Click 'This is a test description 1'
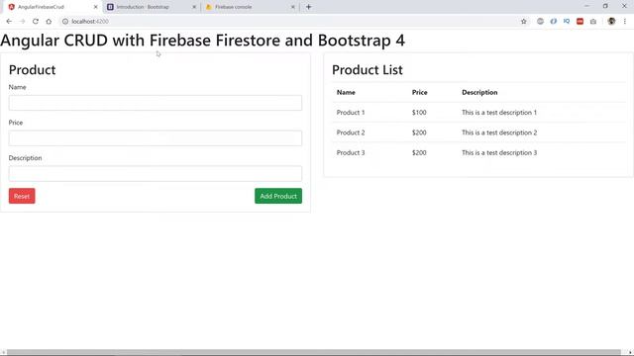This screenshot has height=356, width=634. pyautogui.click(x=499, y=113)
